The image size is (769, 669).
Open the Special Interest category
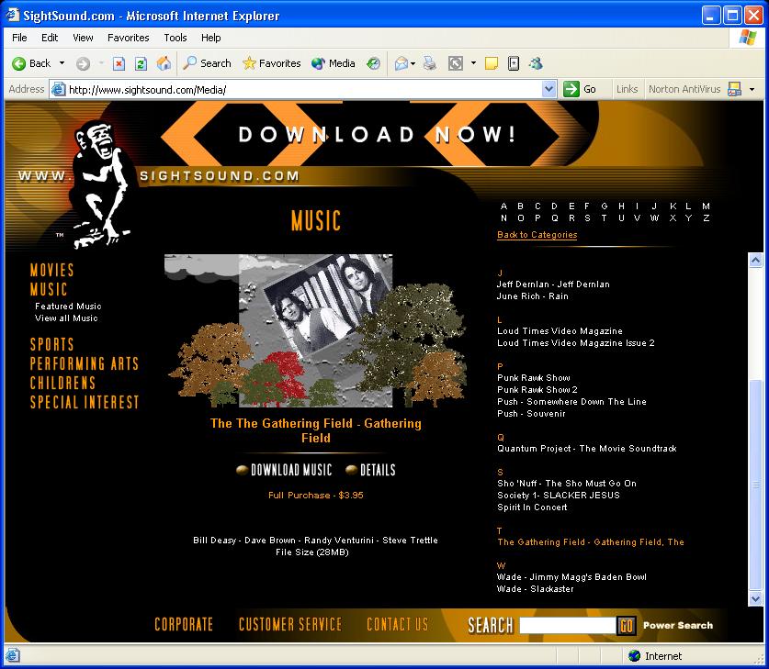click(85, 402)
